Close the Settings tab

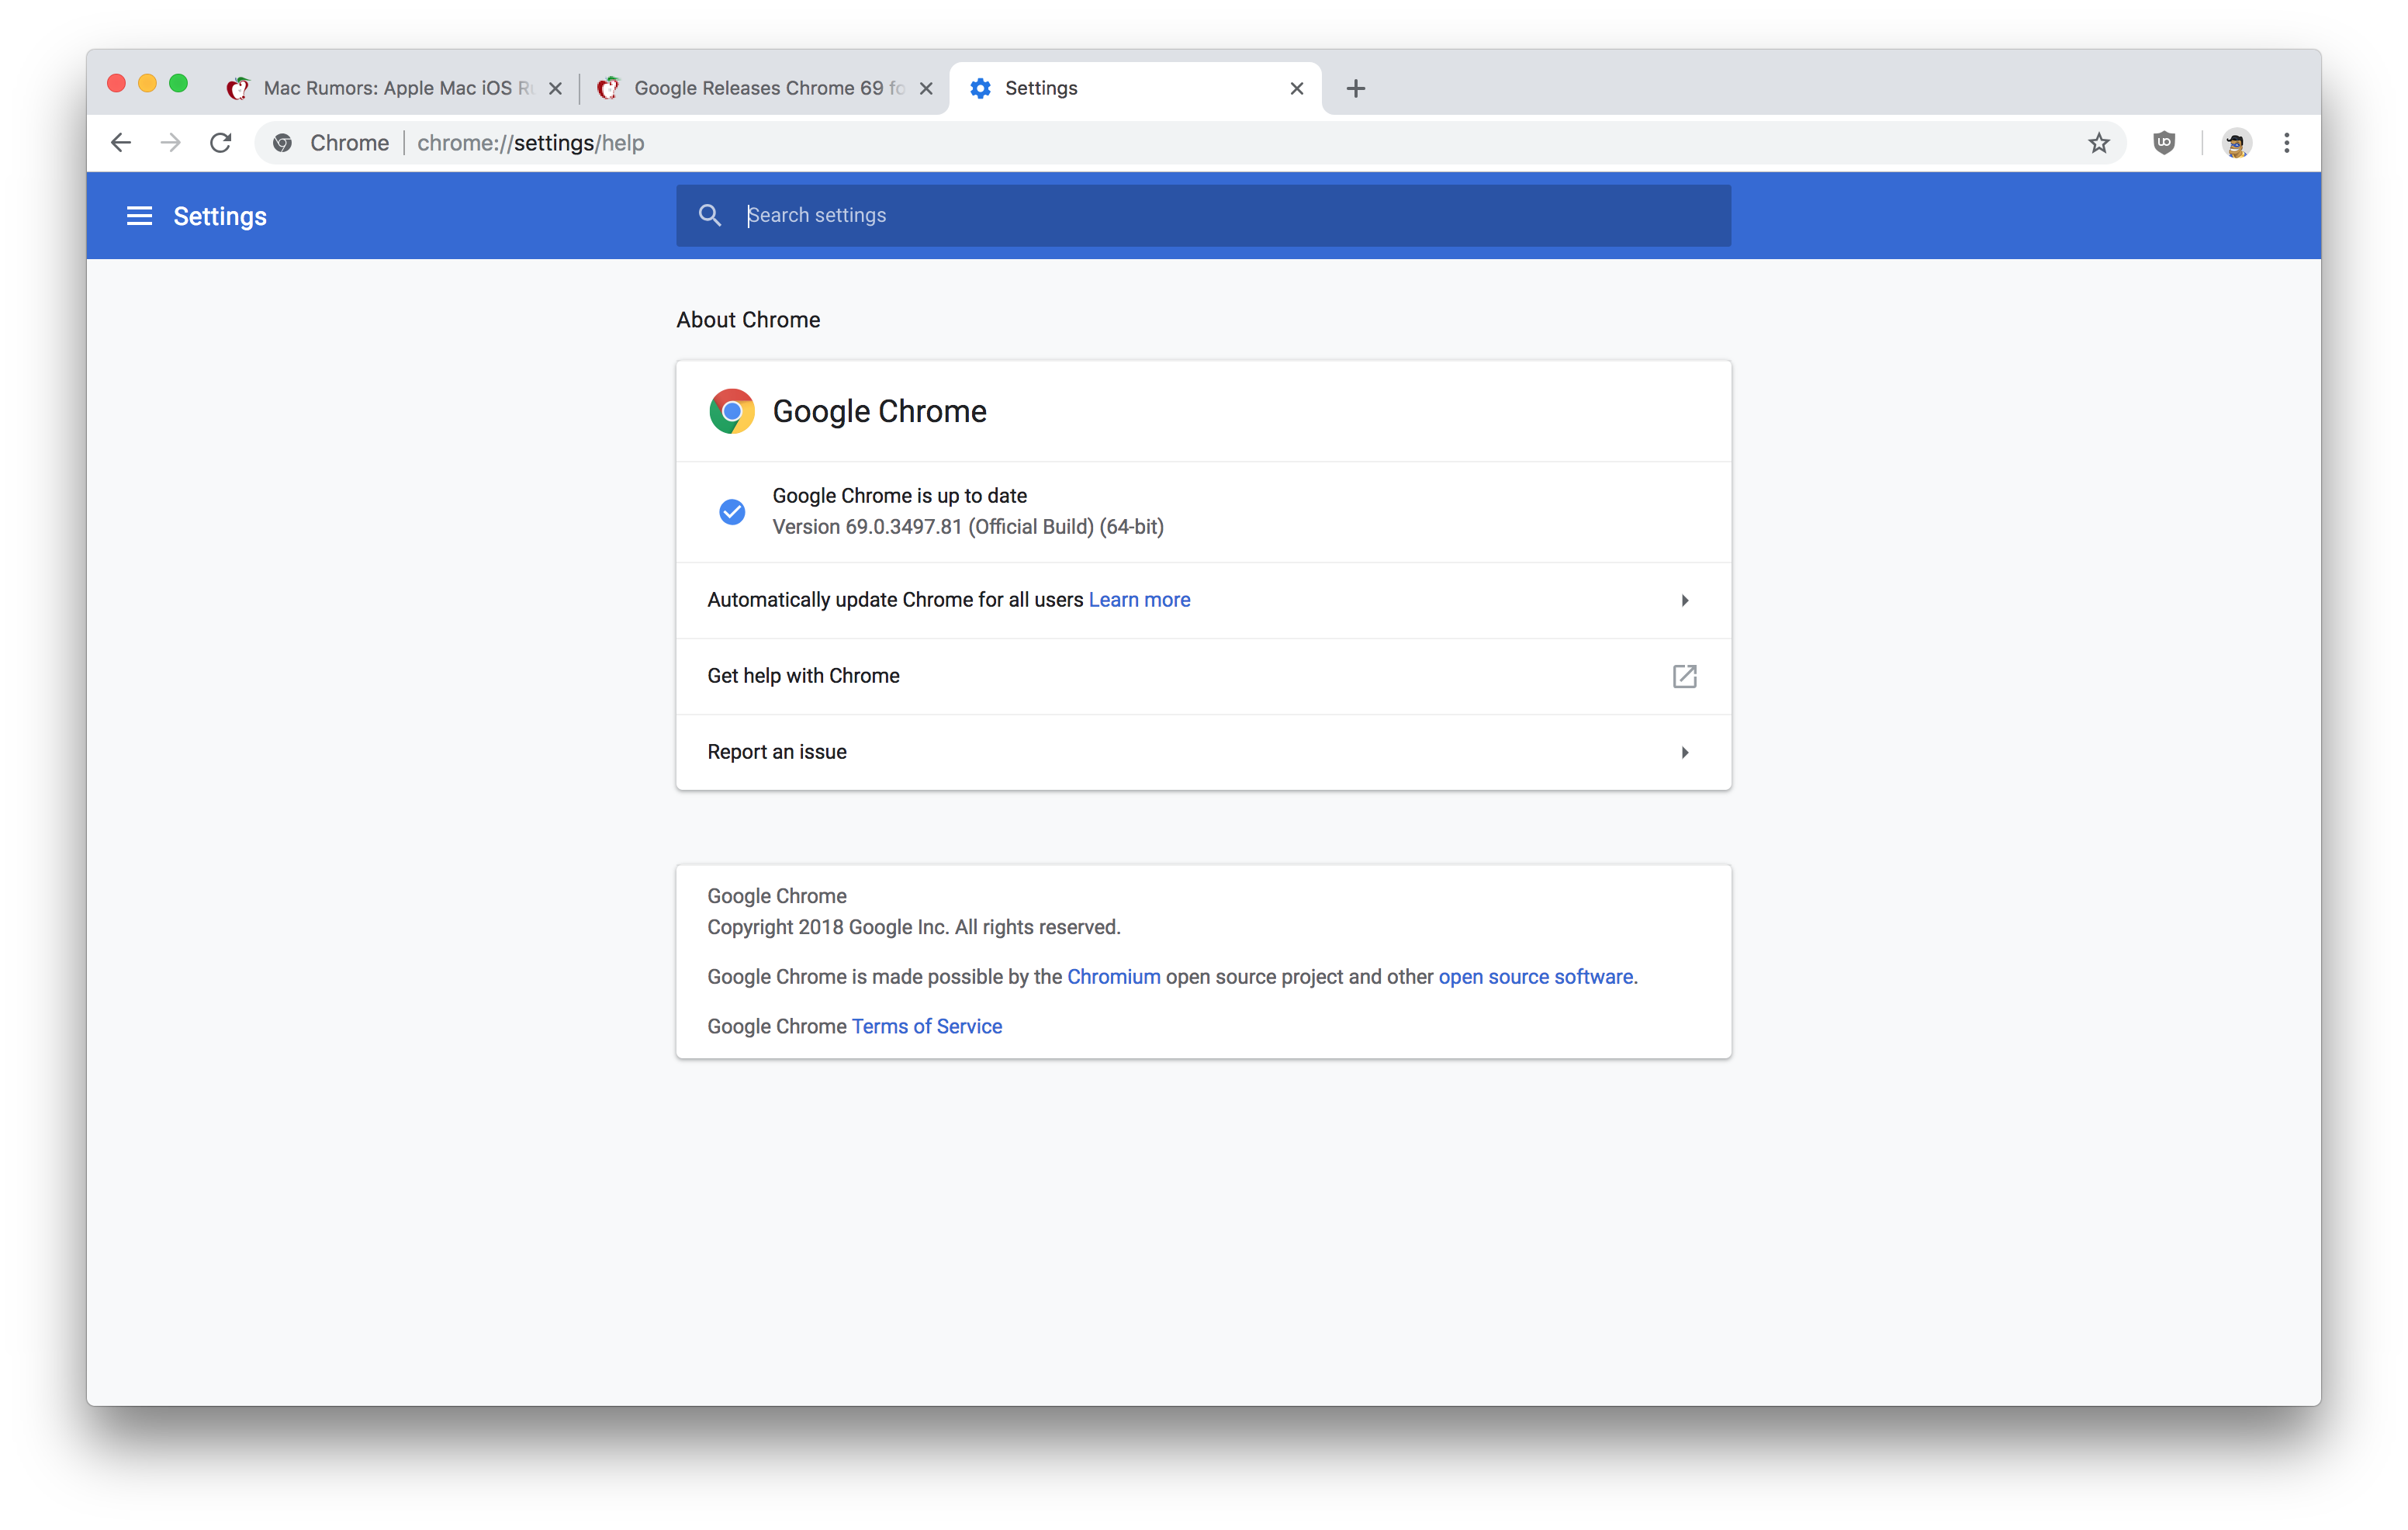pos(1296,88)
